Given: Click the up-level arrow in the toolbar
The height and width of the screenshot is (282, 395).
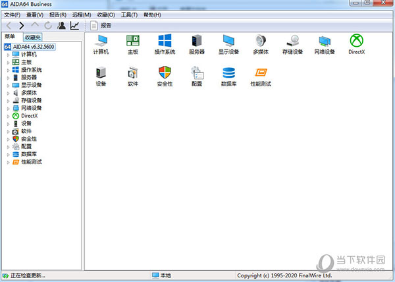Looking at the screenshot, I should [x=35, y=25].
